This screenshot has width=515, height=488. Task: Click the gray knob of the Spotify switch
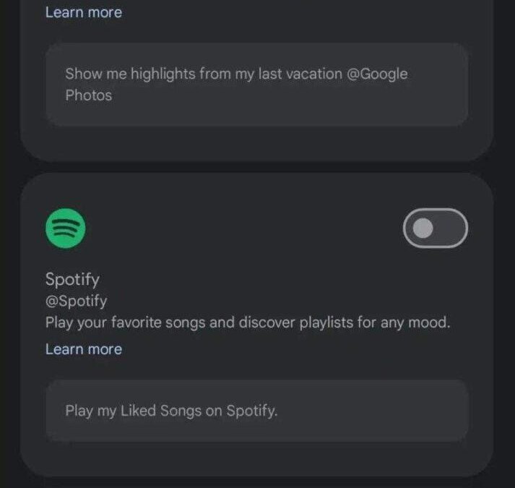[x=423, y=228]
